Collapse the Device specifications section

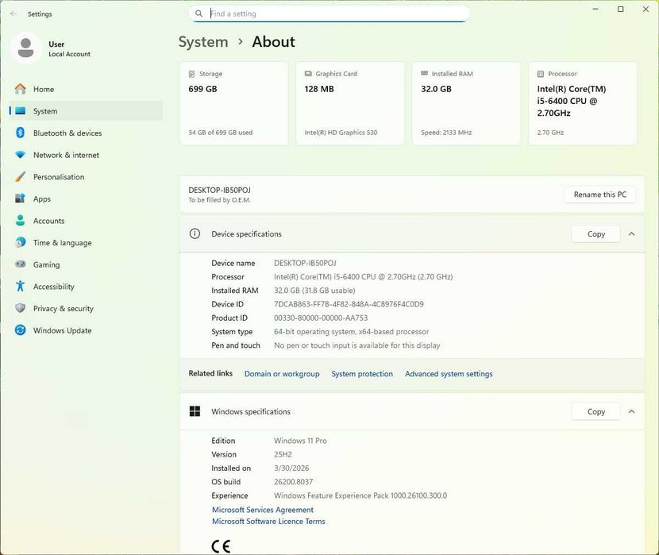click(x=631, y=234)
